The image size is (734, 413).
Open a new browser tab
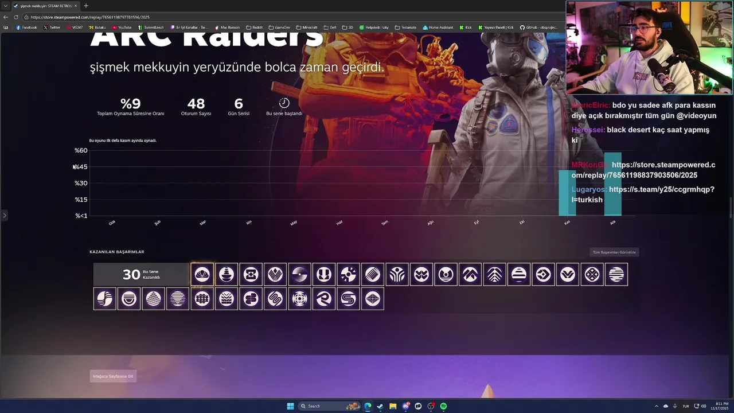click(x=85, y=6)
